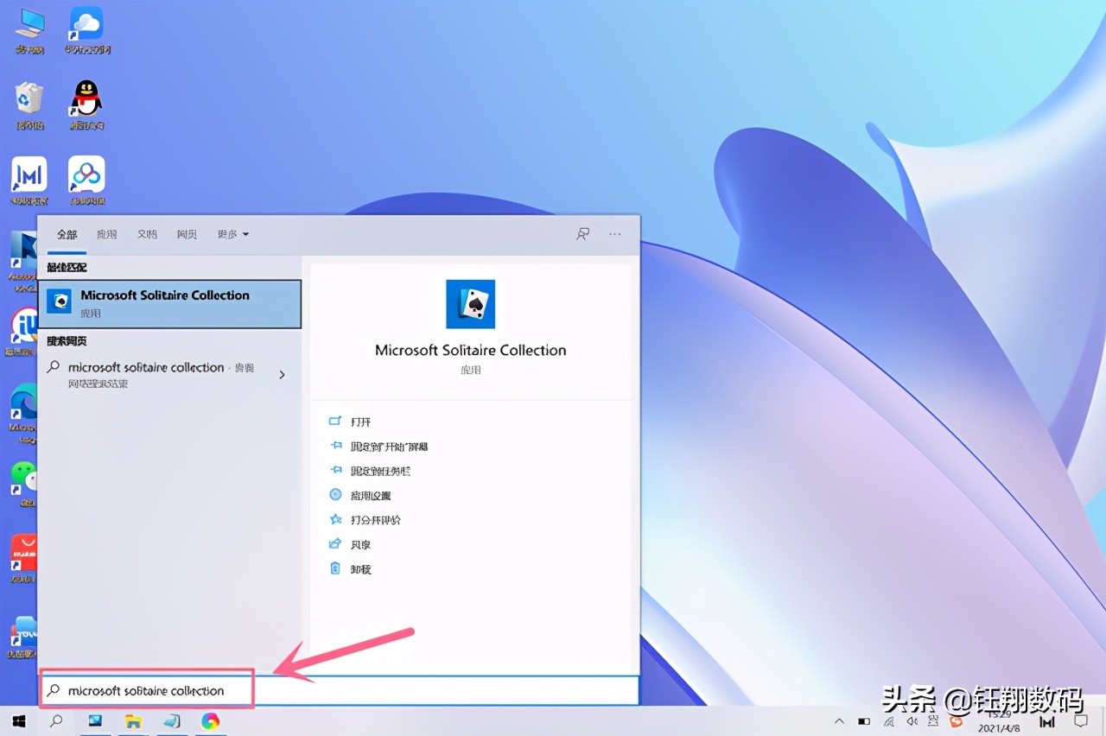Switch to the 文档 search tab
Image resolution: width=1106 pixels, height=736 pixels.
147,234
